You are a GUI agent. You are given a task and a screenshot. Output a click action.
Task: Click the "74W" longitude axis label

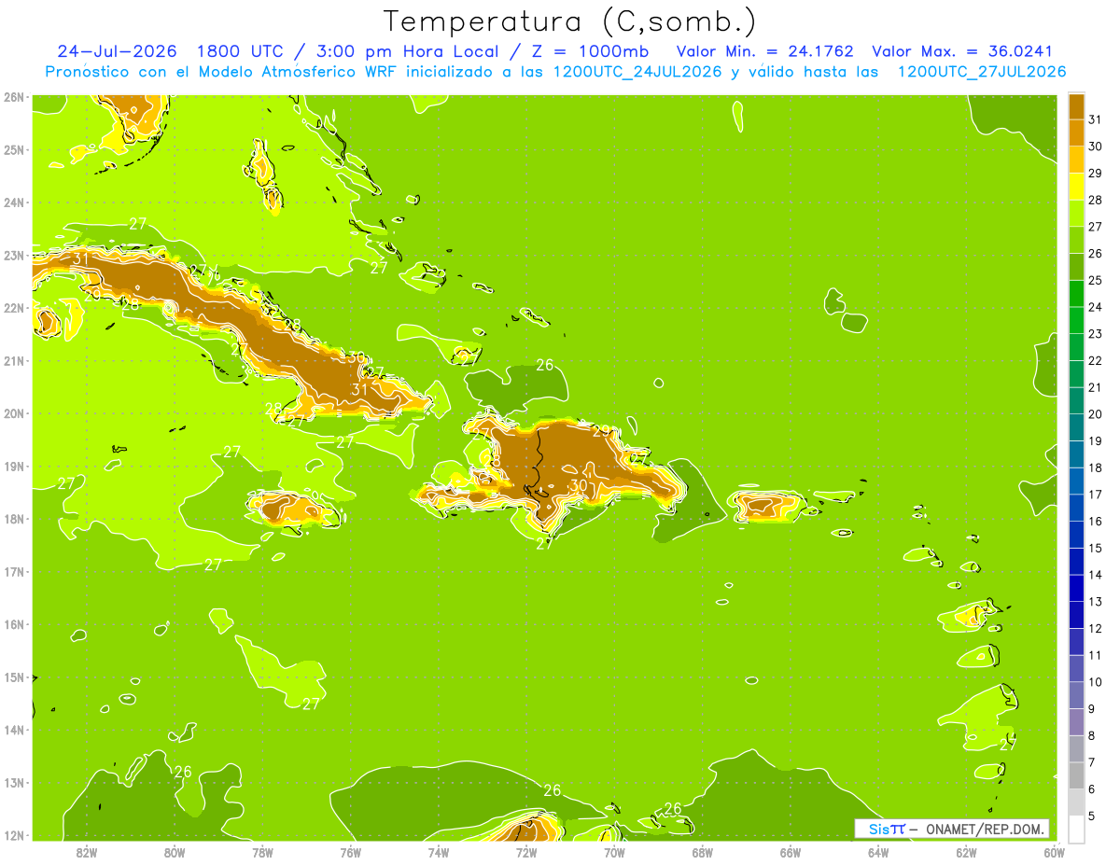(x=439, y=852)
